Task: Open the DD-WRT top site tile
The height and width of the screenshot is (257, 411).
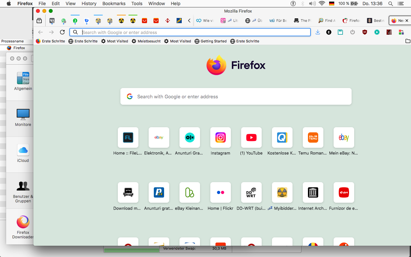Action: (x=251, y=193)
